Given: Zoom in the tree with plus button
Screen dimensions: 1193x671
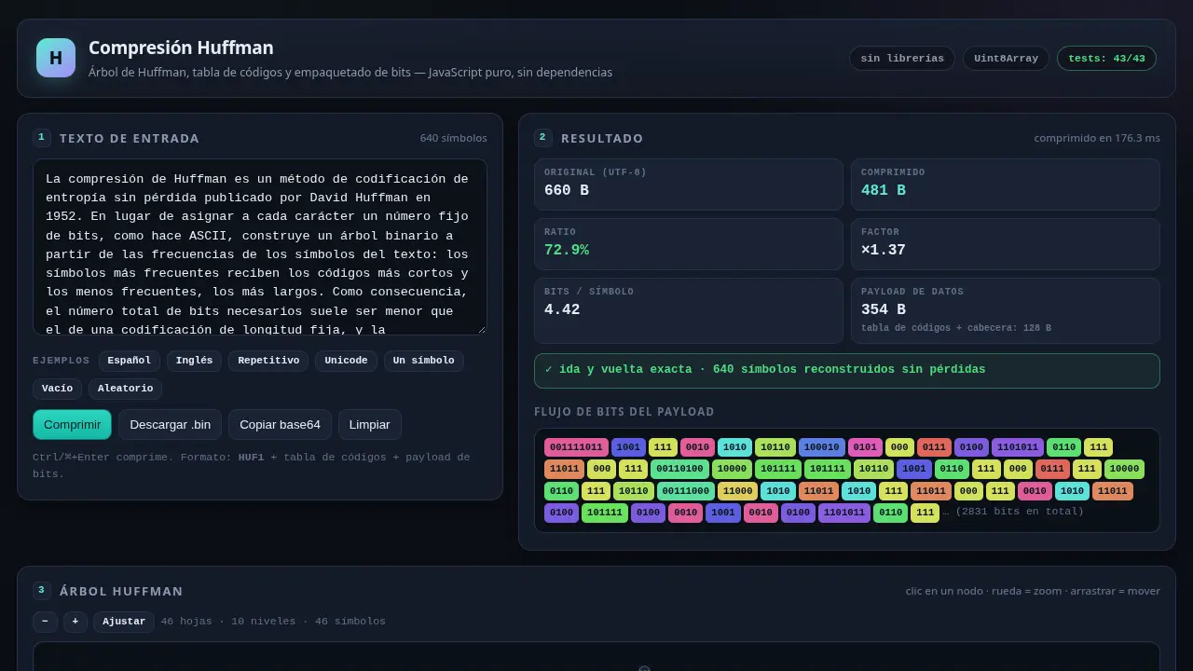Looking at the screenshot, I should click(x=75, y=622).
